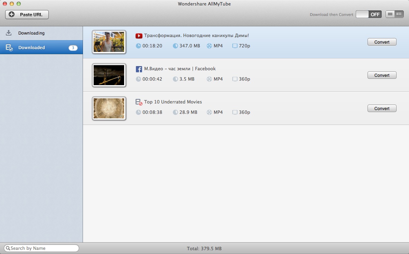Screen dimensions: 409x254
Task: Open the Downloading section
Action: point(41,33)
